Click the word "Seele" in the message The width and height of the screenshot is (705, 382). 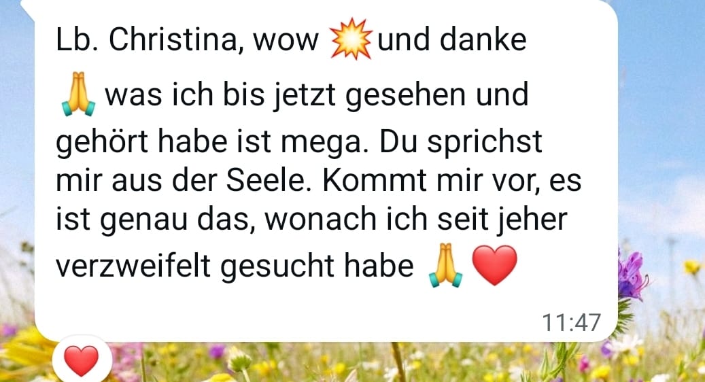pyautogui.click(x=268, y=180)
